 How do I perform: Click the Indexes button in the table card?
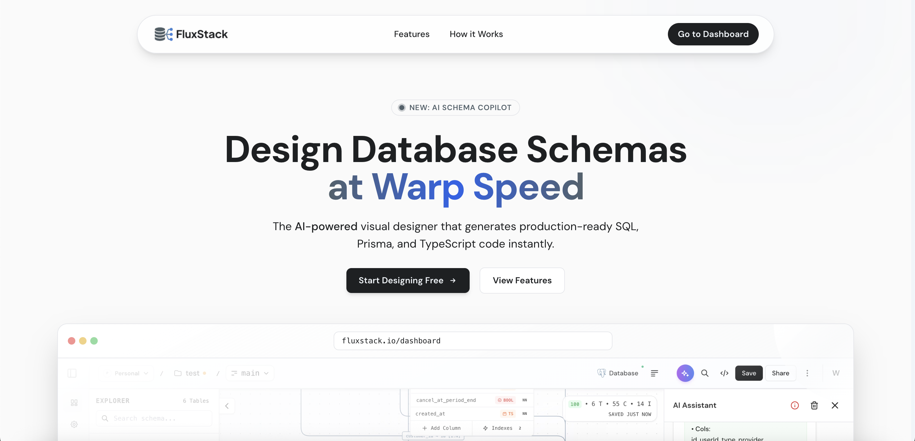coord(502,428)
